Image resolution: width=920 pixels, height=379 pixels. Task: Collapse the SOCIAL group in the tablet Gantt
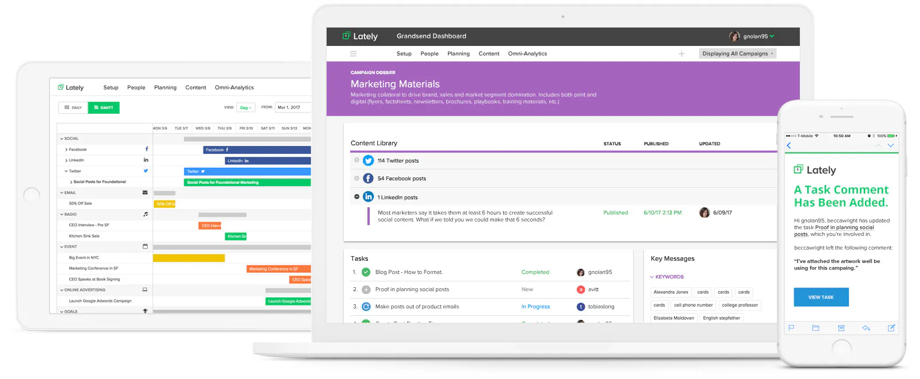tap(62, 138)
